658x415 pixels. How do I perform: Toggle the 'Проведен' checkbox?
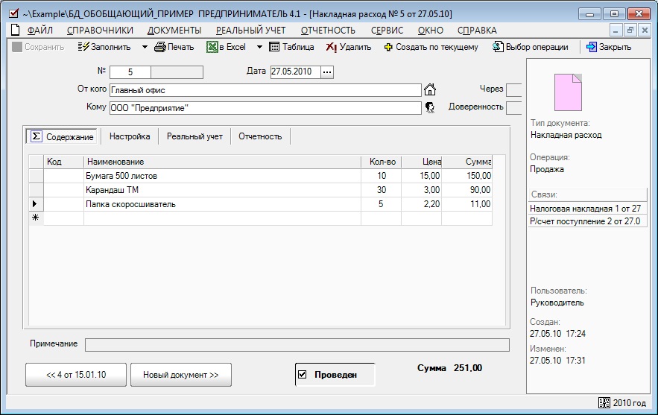pos(302,375)
